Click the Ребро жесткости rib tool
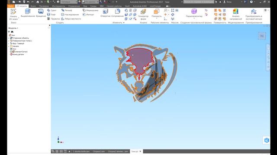Viewport: 277px width, 155px height. click(71, 19)
